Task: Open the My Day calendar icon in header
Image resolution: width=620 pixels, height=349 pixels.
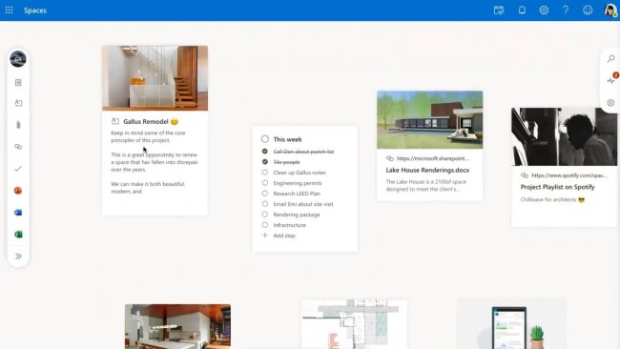Action: pyautogui.click(x=499, y=10)
